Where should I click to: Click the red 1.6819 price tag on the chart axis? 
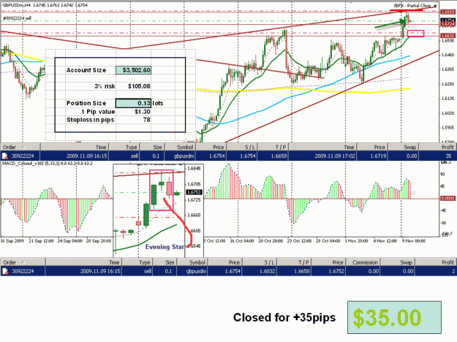click(x=447, y=12)
